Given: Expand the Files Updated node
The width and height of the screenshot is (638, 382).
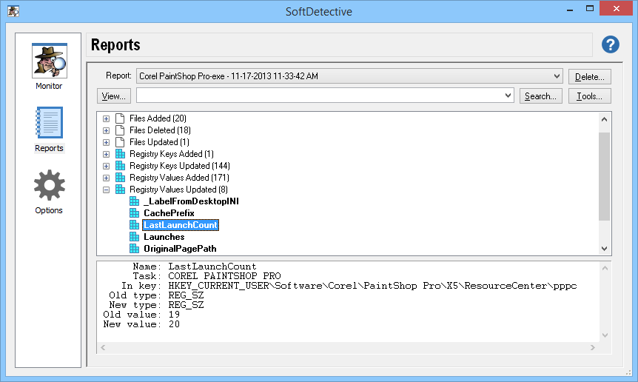Looking at the screenshot, I should pyautogui.click(x=106, y=142).
